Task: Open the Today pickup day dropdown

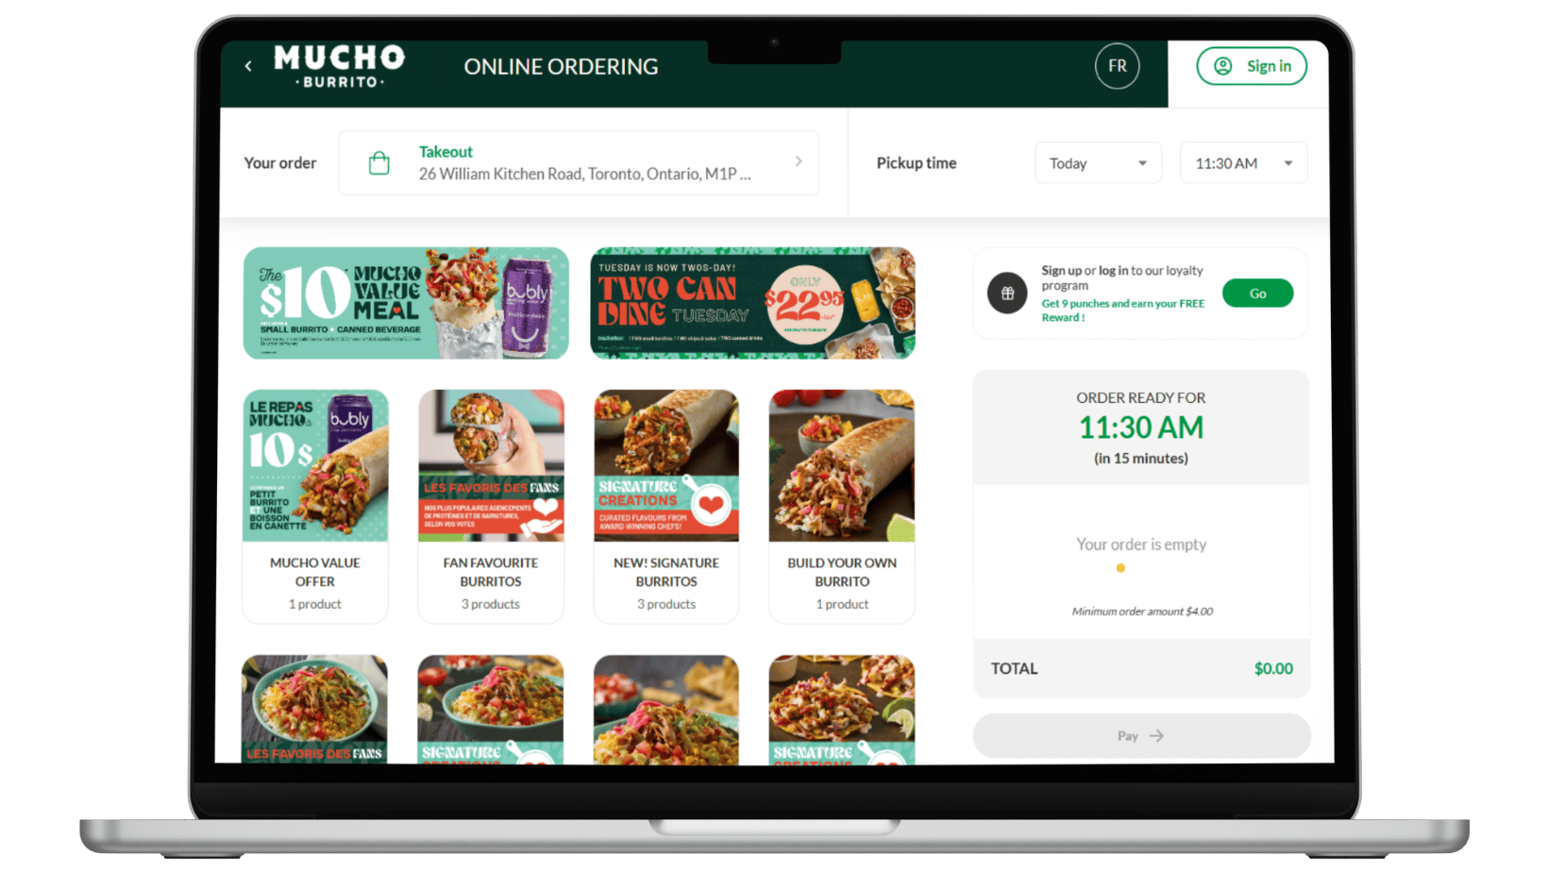Action: 1098,163
